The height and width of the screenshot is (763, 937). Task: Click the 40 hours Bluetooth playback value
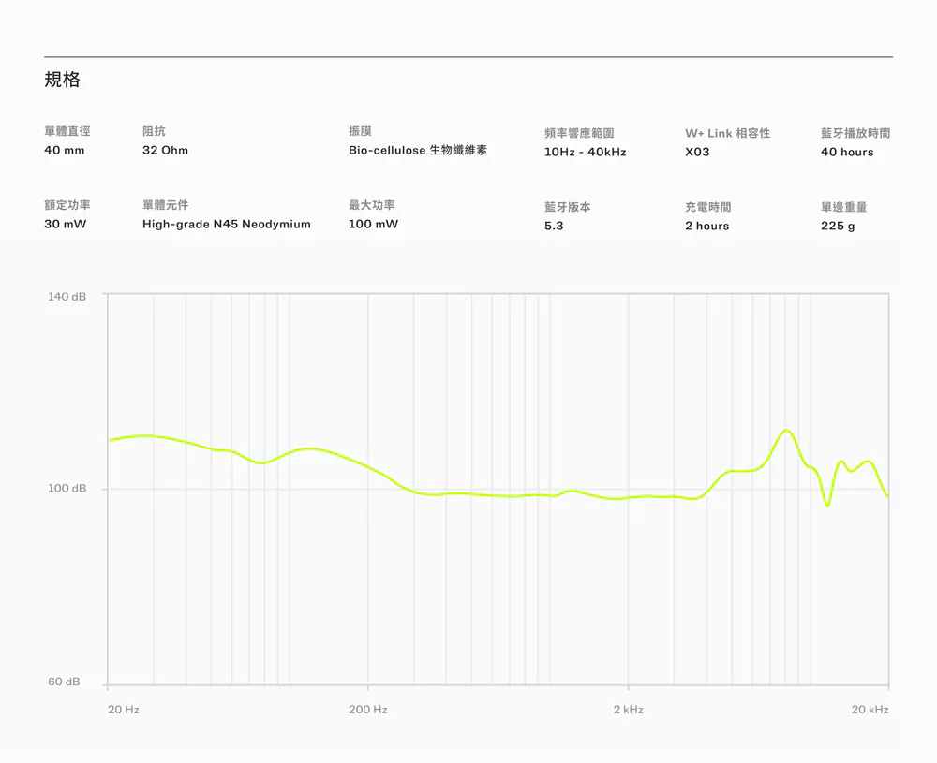click(x=847, y=152)
